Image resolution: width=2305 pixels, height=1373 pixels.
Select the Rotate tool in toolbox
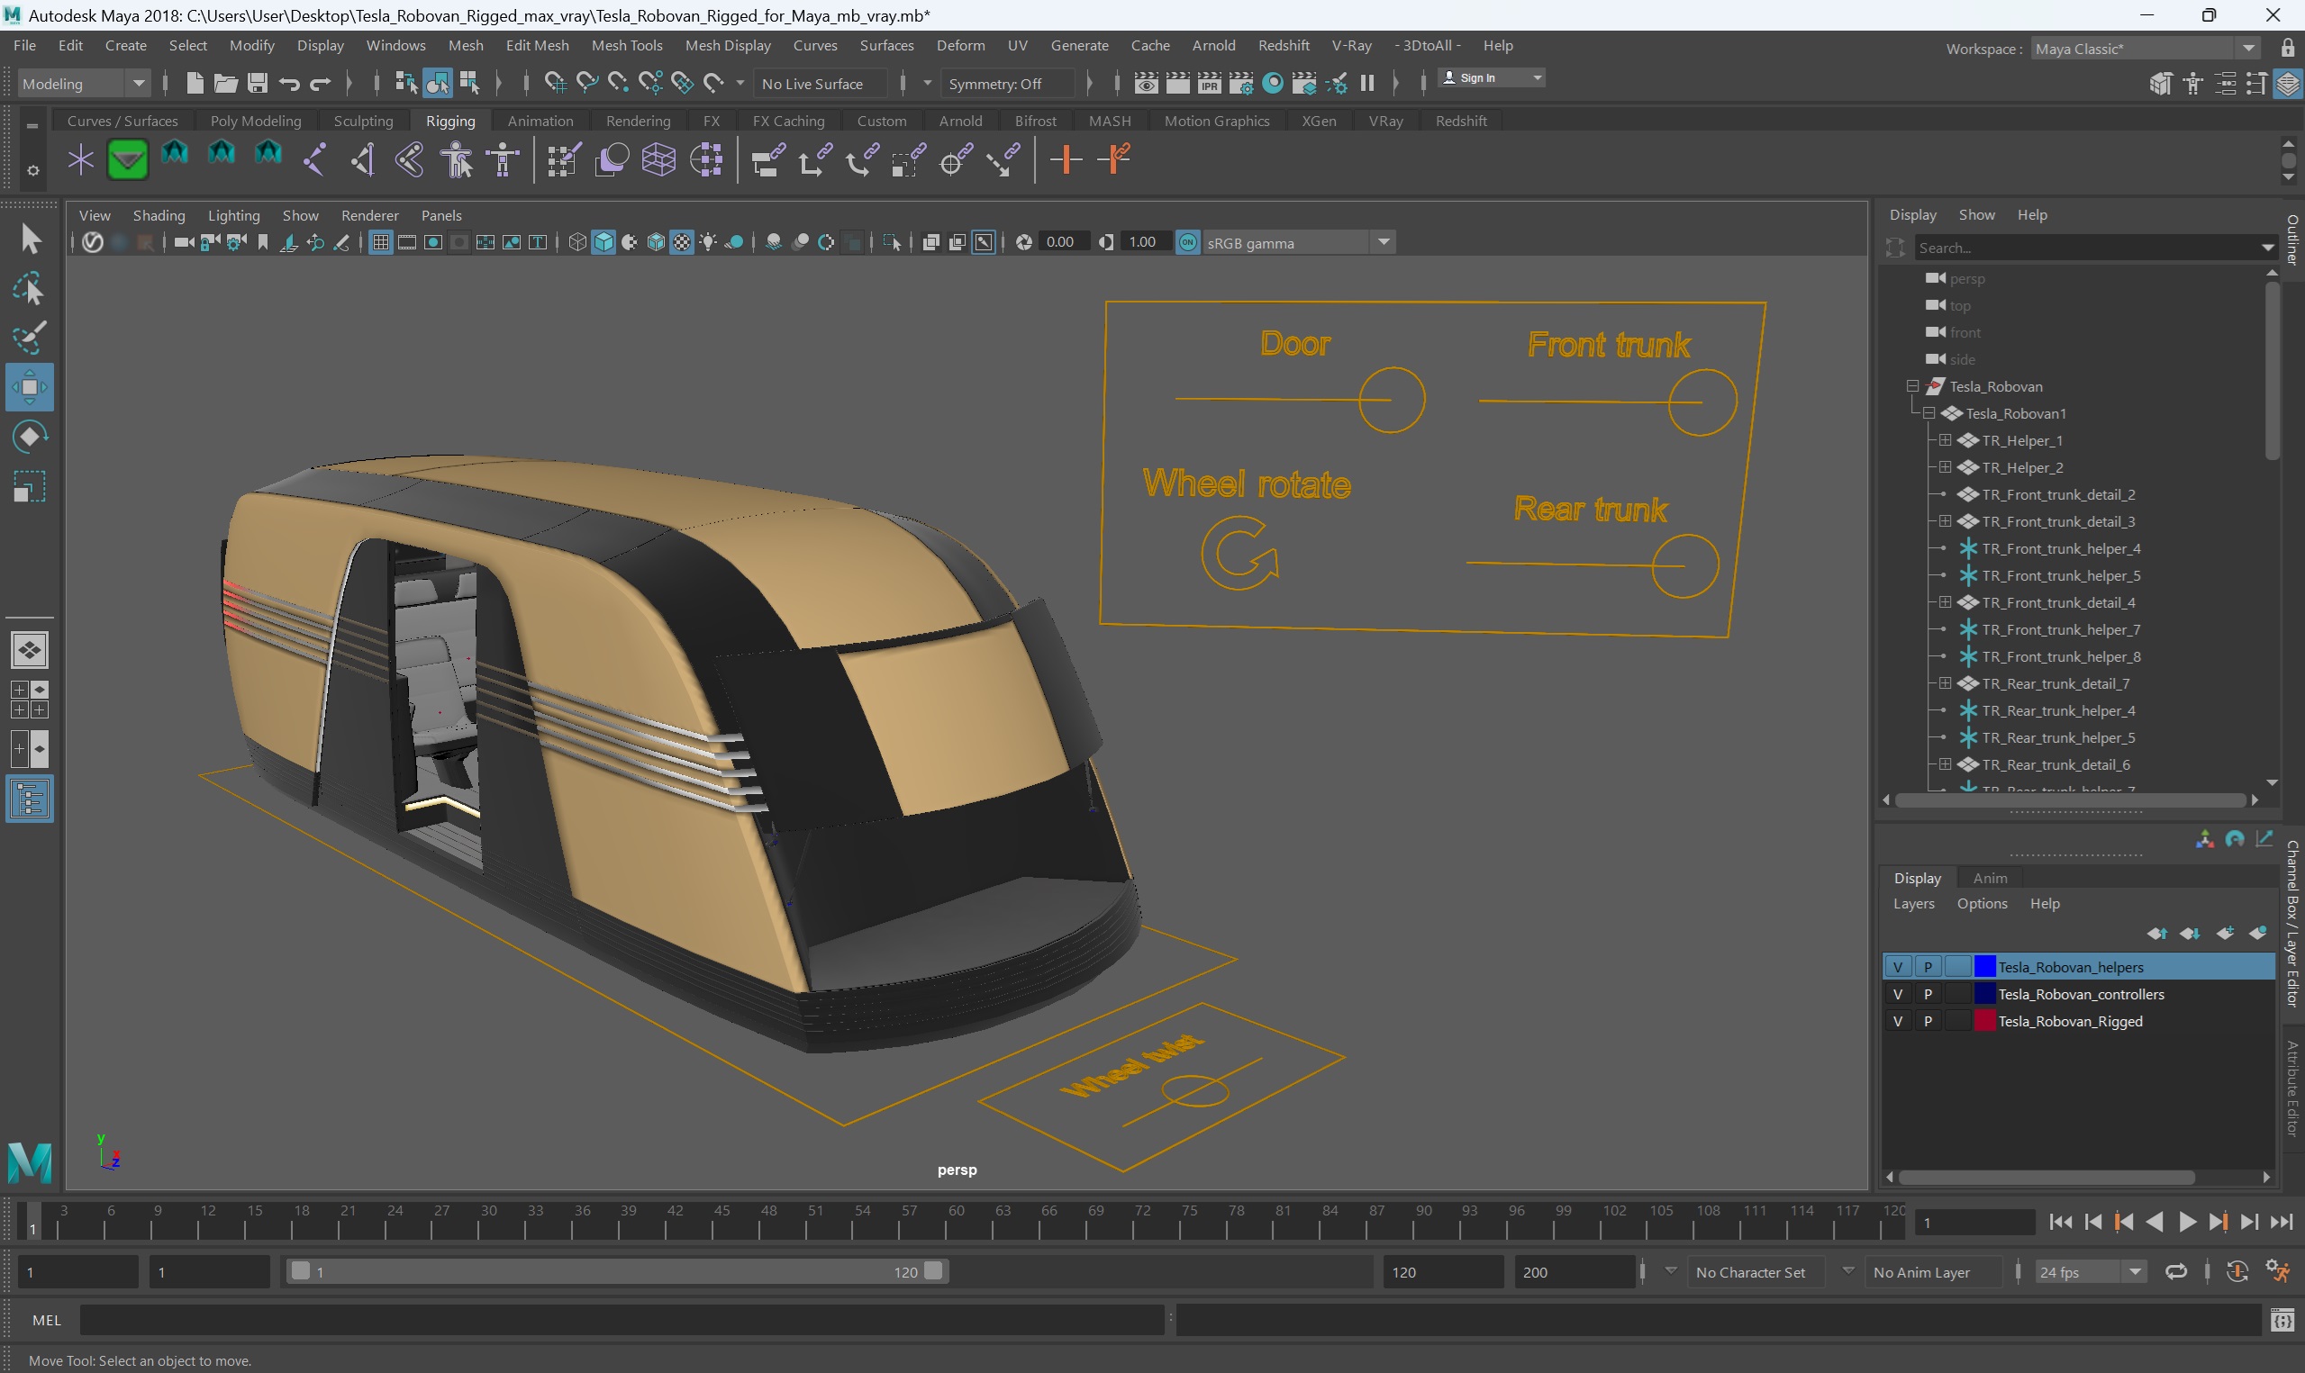tap(29, 437)
